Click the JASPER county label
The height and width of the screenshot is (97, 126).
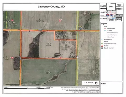coord(104,12)
